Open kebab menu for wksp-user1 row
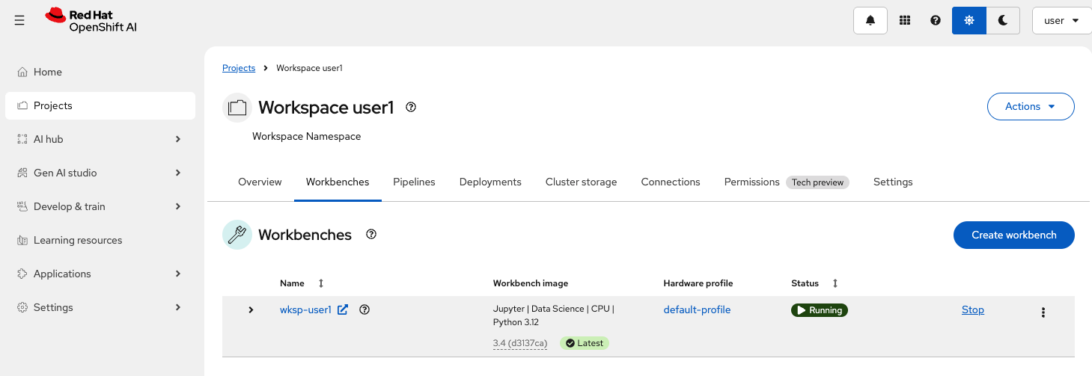 tap(1043, 312)
